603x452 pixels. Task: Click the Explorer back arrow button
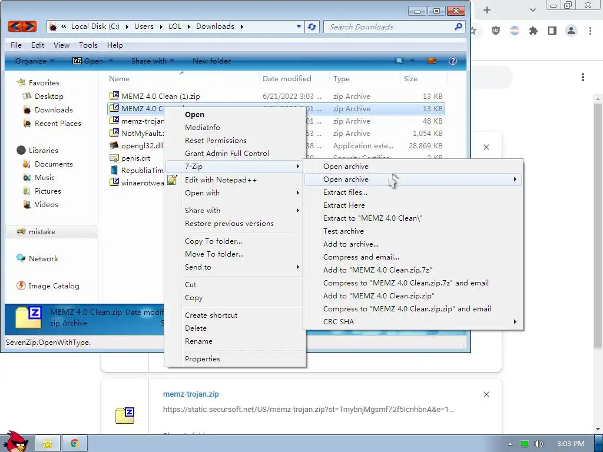pos(15,26)
